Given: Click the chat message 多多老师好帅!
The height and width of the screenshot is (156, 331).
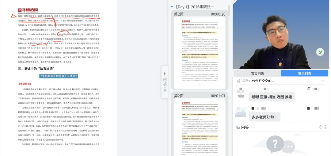Looking at the screenshot, I should tap(264, 117).
